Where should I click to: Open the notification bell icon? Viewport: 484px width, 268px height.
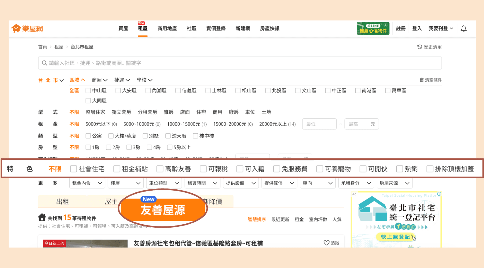(x=464, y=28)
